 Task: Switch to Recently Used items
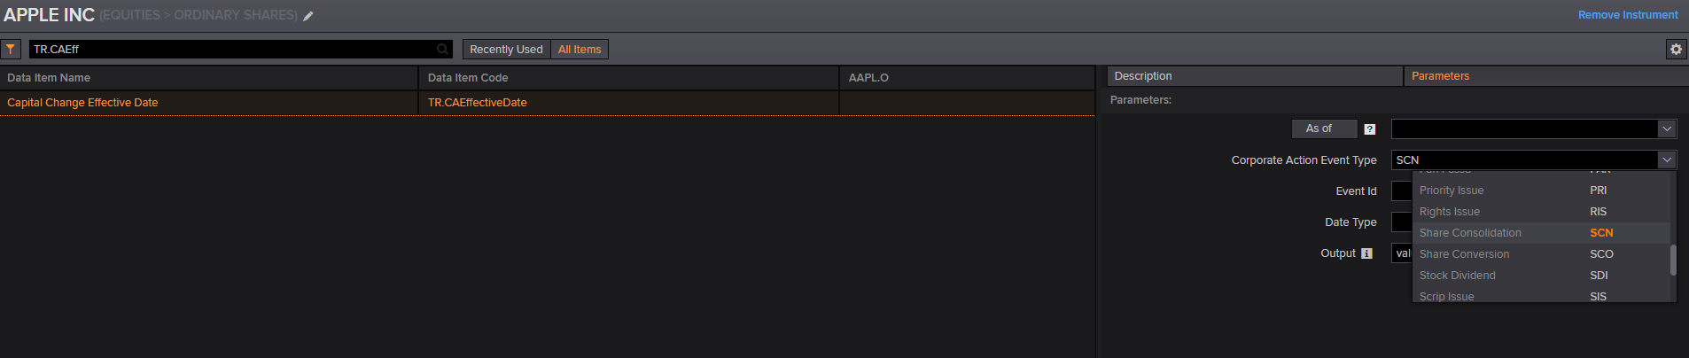(506, 50)
